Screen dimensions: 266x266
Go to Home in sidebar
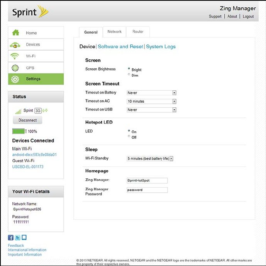click(x=36, y=32)
